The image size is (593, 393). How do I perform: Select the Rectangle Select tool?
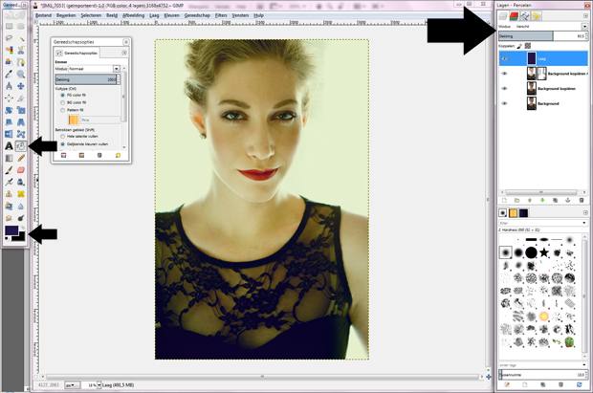[9, 26]
